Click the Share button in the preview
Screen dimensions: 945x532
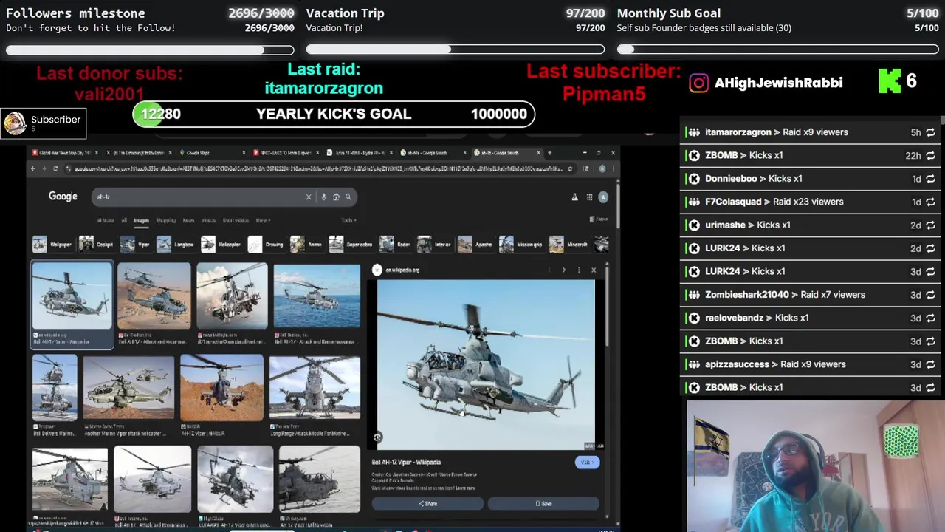point(427,504)
